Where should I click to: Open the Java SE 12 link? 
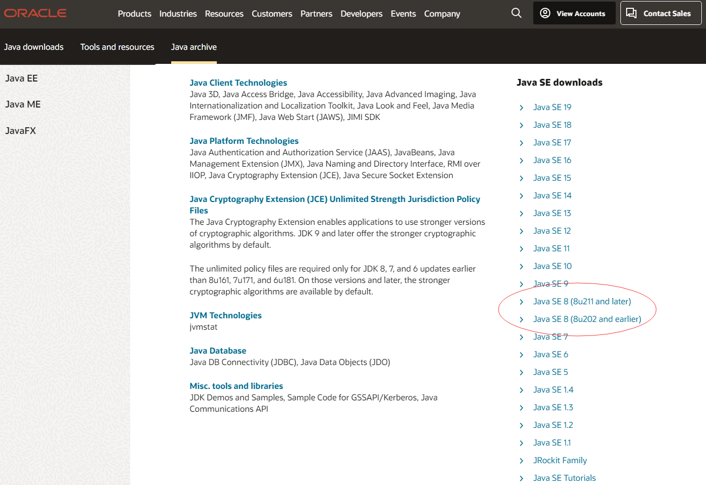(x=552, y=231)
